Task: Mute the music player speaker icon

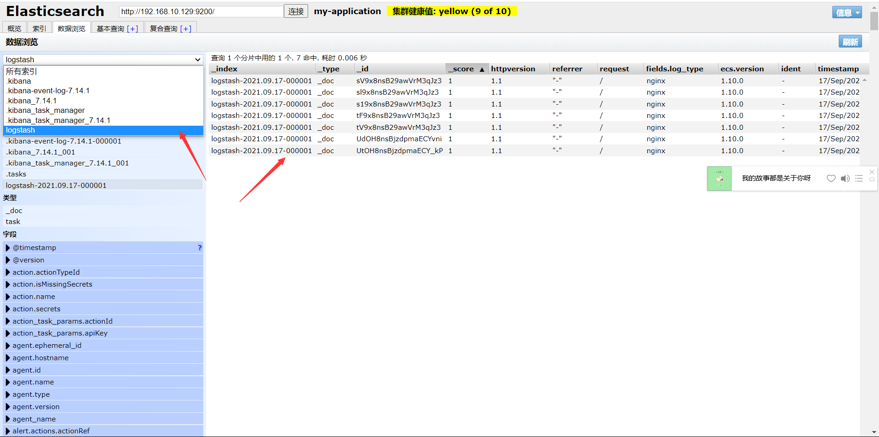Action: pos(845,178)
